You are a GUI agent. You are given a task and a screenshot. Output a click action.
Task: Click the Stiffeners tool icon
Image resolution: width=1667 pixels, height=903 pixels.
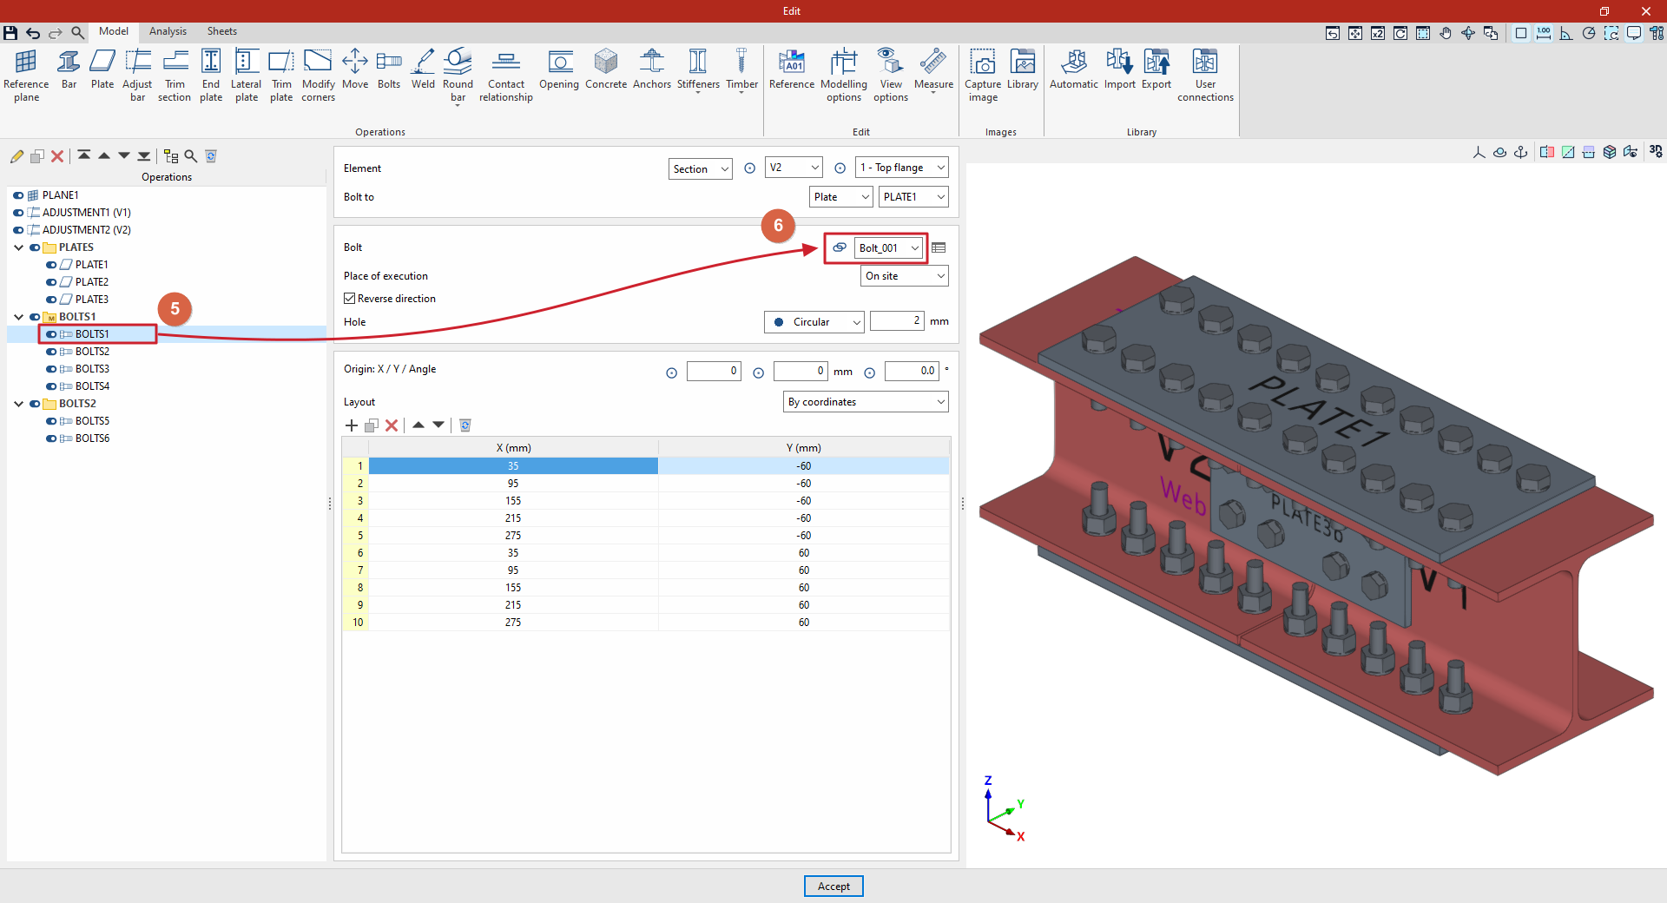pos(698,69)
